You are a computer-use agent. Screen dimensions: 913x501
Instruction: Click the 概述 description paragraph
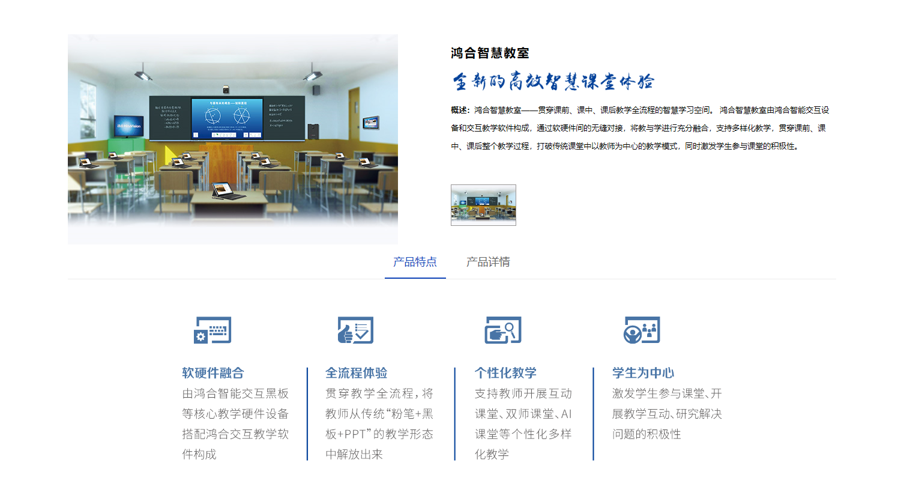coord(640,128)
